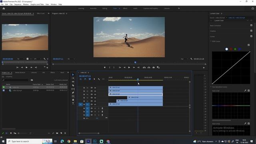Click the Quick Export share icon

pos(253,8)
